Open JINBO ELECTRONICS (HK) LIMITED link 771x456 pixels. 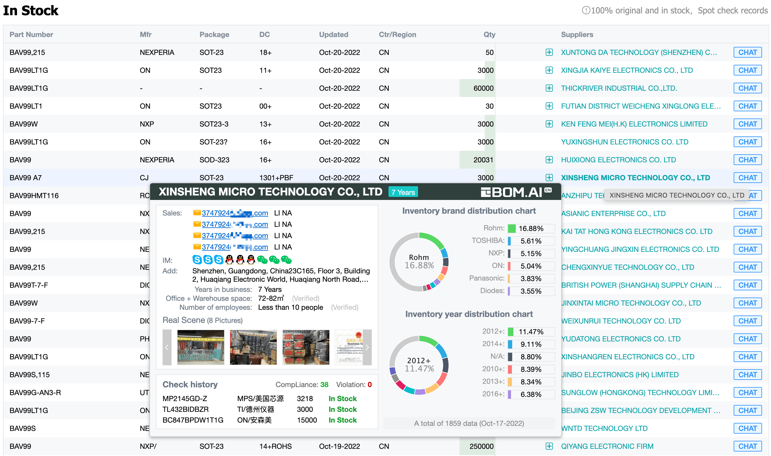[x=619, y=375]
